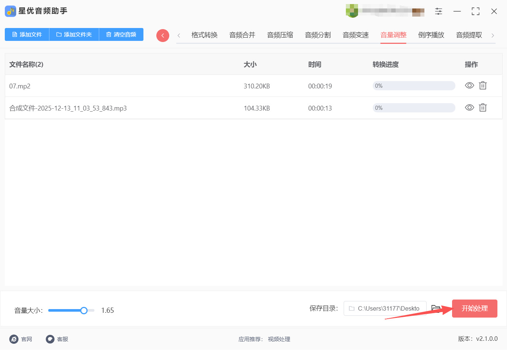Delete 07.mp2 with trash icon
This screenshot has width=507, height=350.
[483, 85]
